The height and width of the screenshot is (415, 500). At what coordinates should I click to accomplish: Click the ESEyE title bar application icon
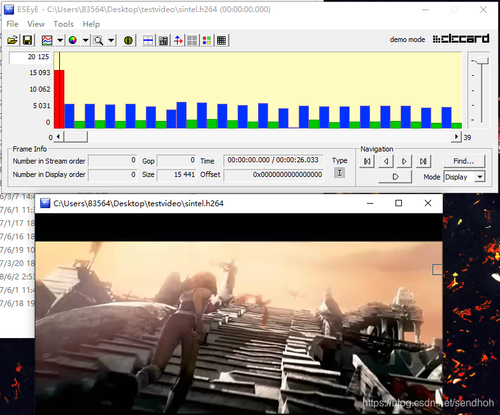click(9, 10)
